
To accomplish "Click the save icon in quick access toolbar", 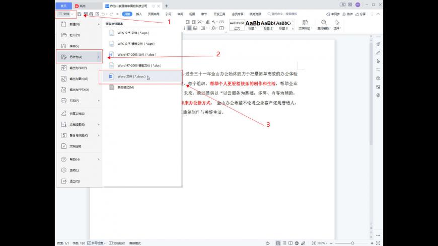I will 80,14.
